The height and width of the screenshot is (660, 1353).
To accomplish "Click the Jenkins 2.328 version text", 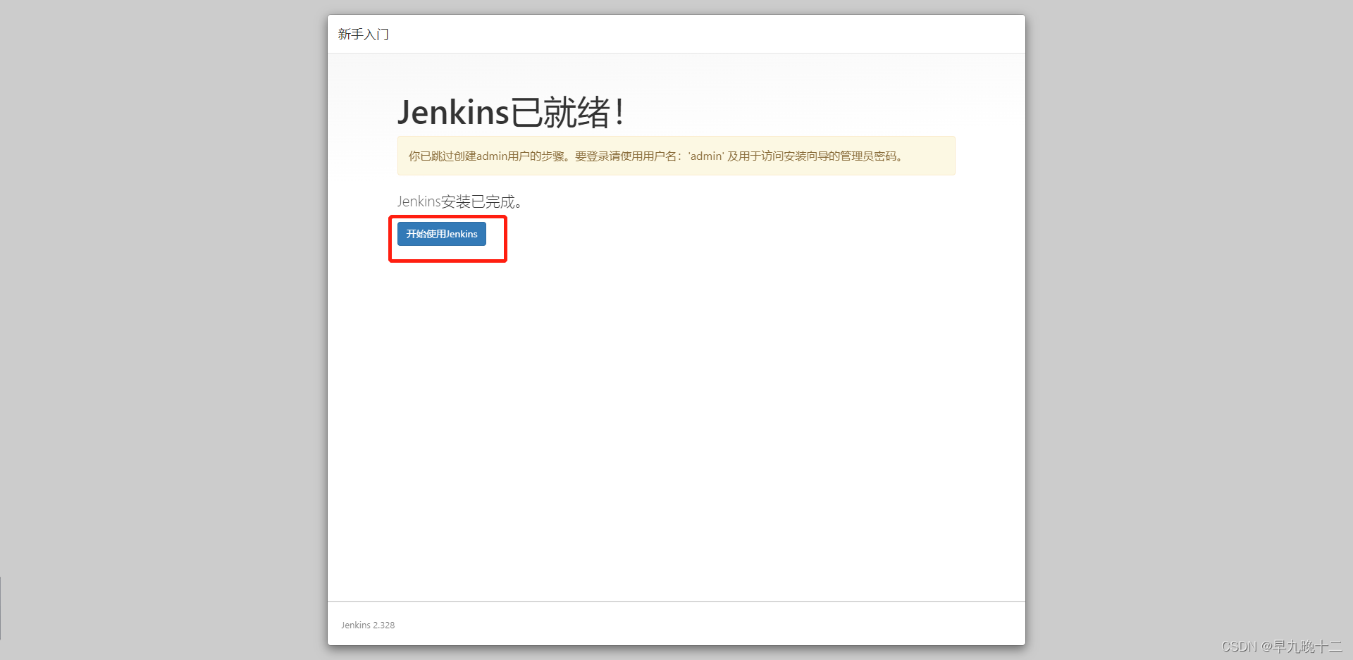I will (368, 625).
